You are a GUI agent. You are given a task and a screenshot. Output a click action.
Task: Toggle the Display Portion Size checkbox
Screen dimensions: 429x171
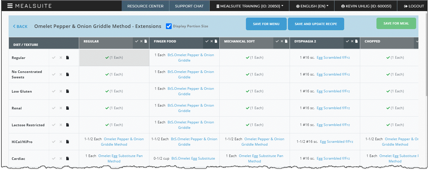(169, 26)
